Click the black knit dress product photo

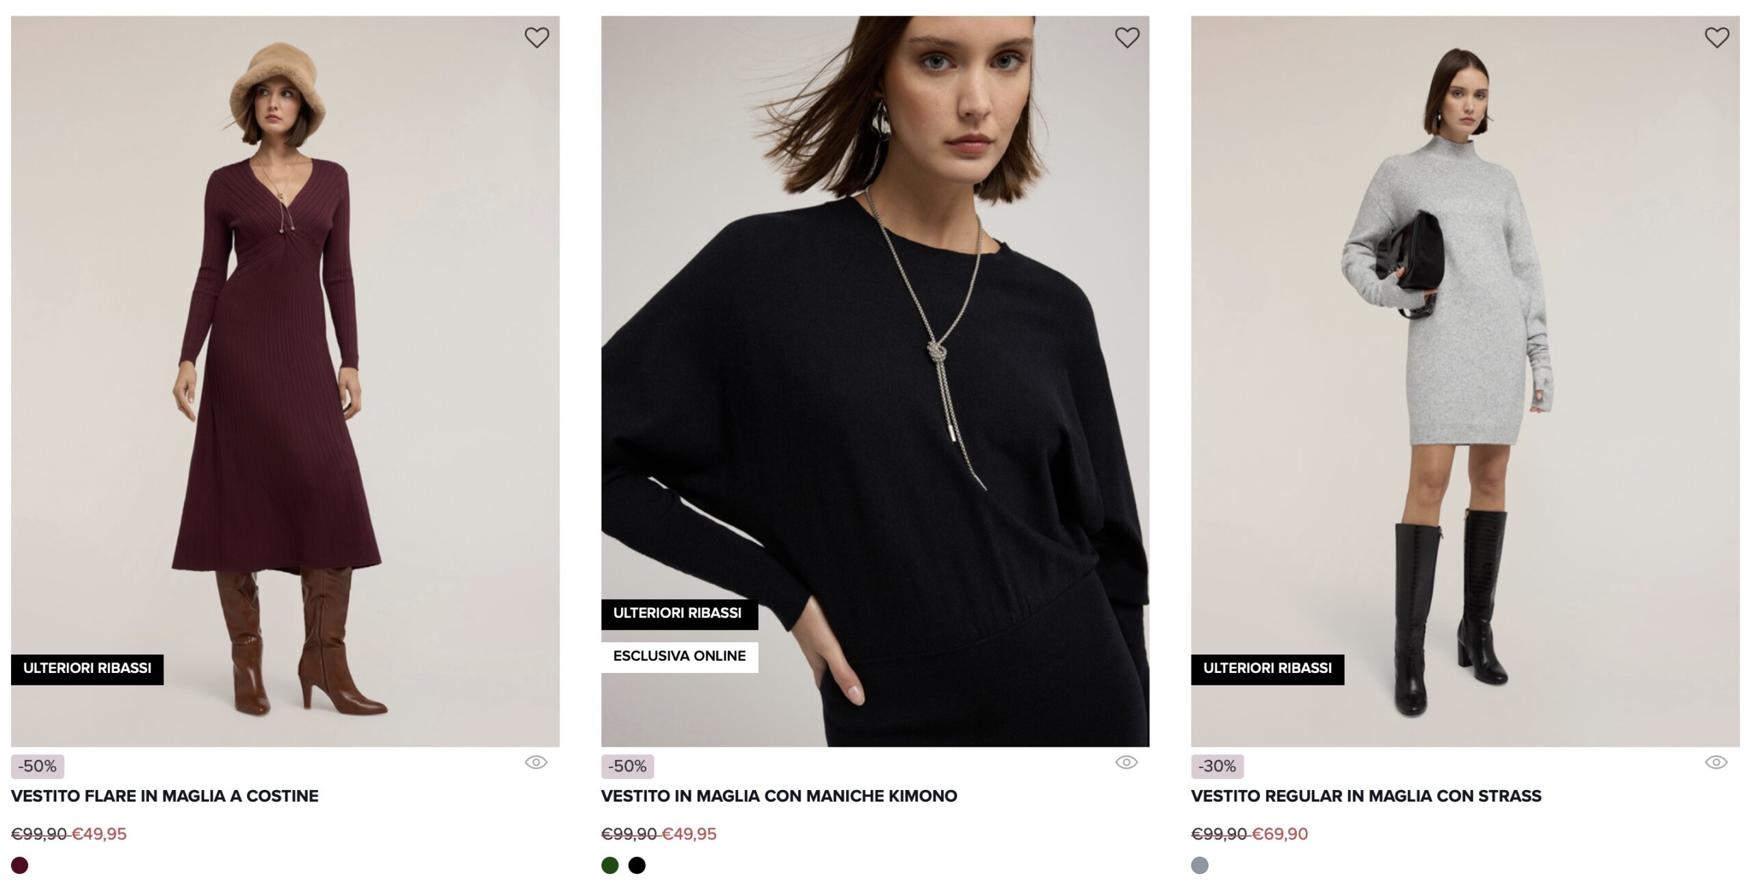click(875, 342)
